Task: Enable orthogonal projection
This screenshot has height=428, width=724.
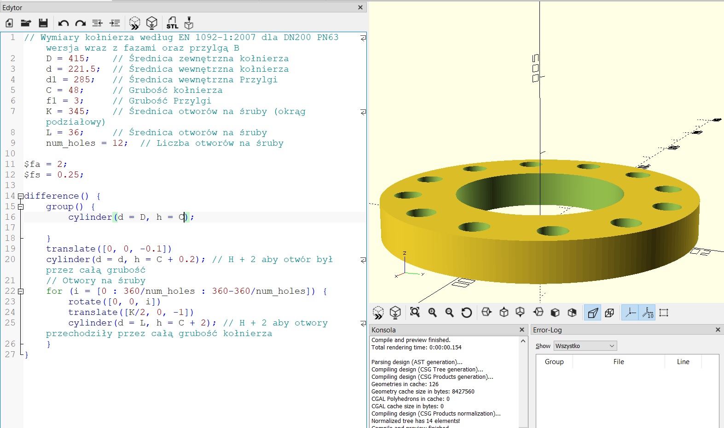Action: (609, 313)
